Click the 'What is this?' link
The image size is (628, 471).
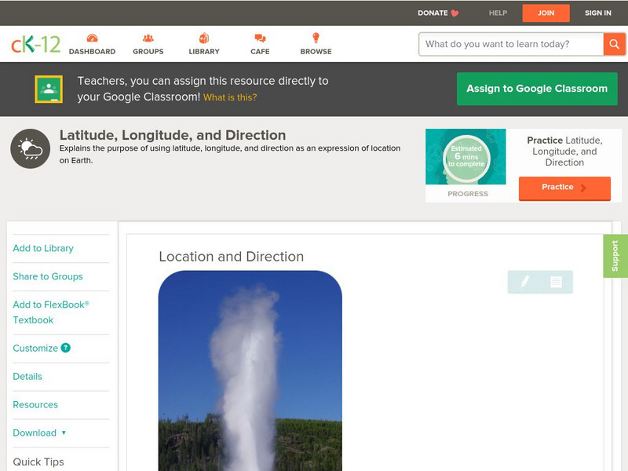230,97
